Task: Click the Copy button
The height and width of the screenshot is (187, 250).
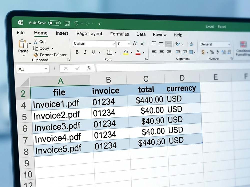Action: [x=41, y=48]
